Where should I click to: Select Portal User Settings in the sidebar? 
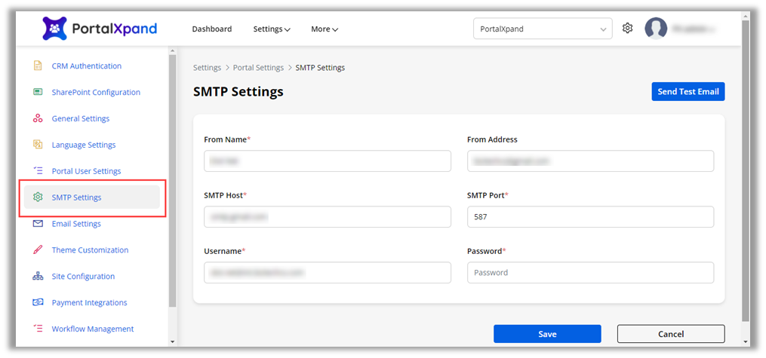tap(86, 171)
